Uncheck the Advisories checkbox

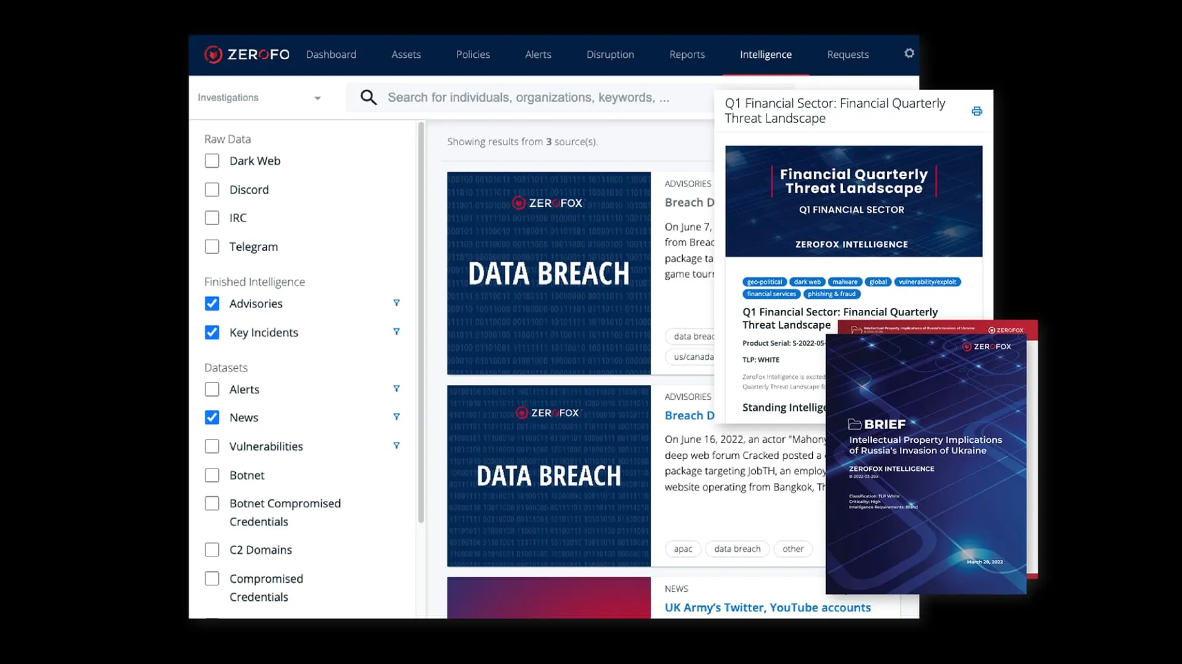pos(212,304)
